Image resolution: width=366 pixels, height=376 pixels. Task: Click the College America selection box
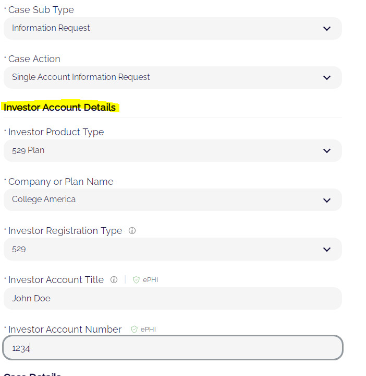[x=173, y=199]
